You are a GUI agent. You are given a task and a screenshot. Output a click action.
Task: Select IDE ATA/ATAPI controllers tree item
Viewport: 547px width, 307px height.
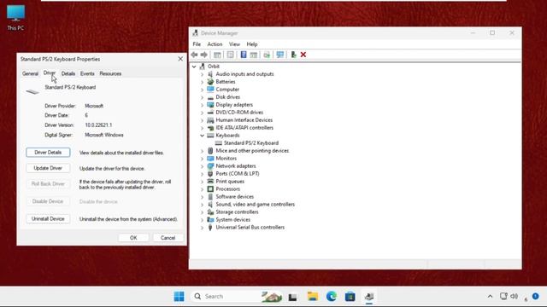click(x=244, y=128)
